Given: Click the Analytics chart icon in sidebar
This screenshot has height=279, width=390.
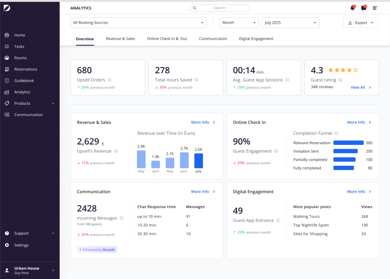Looking at the screenshot, I should tap(7, 92).
